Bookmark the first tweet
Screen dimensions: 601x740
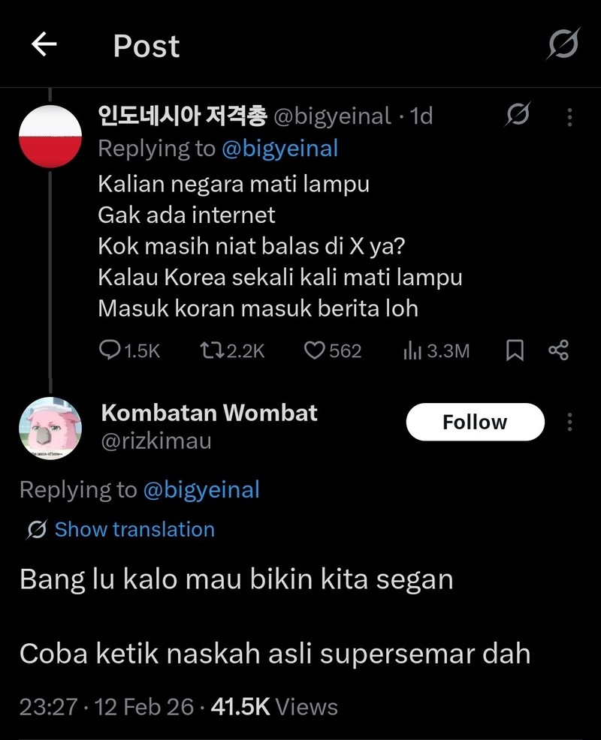click(x=514, y=350)
